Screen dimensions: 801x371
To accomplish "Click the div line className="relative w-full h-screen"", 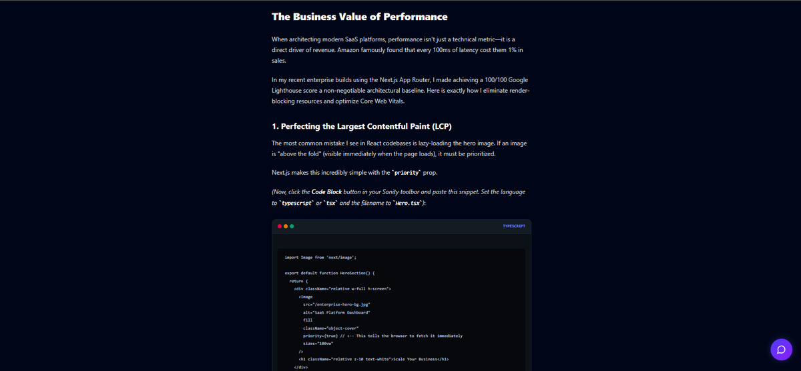I will pos(342,288).
